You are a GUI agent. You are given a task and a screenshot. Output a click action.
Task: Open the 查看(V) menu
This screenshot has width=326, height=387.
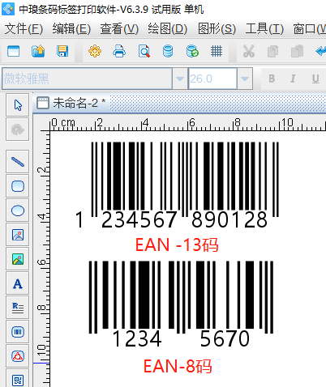tap(119, 28)
